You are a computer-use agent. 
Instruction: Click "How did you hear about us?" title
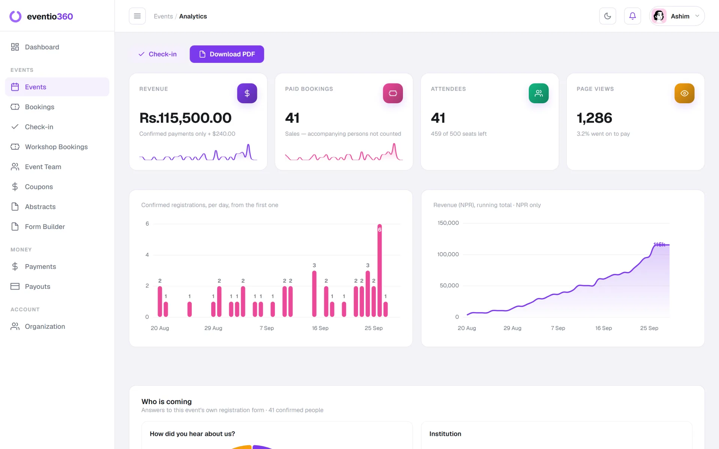[x=192, y=434]
